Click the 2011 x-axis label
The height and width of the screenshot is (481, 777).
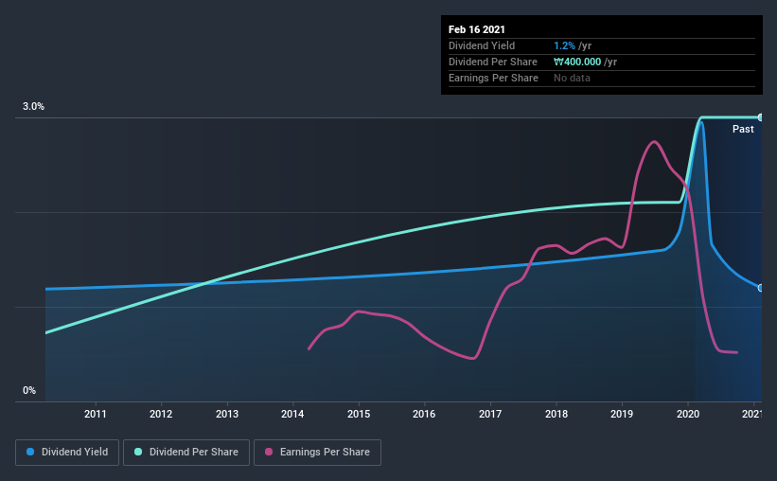point(96,414)
